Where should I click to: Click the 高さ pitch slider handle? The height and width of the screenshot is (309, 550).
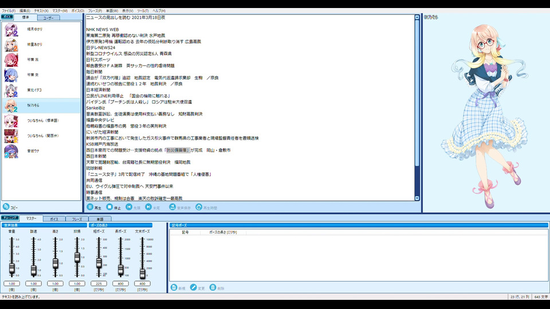coord(55,263)
